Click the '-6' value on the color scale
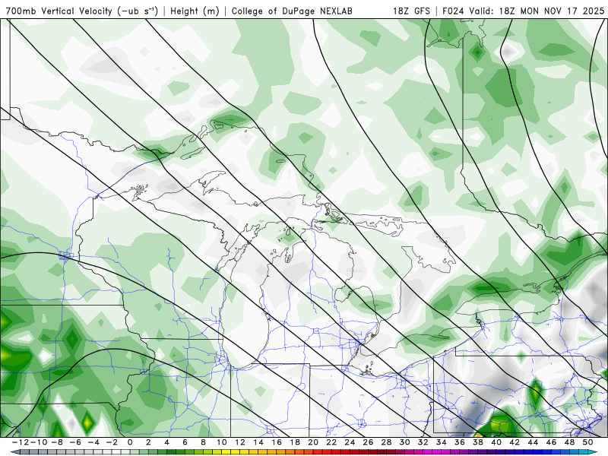 tap(74, 442)
